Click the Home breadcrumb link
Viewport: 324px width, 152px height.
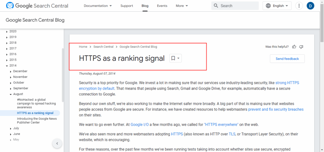tap(83, 47)
